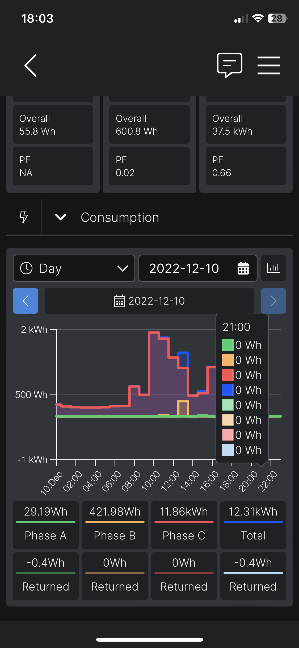Tap the lightning bolt power icon
Image resolution: width=299 pixels, height=648 pixels.
click(24, 217)
